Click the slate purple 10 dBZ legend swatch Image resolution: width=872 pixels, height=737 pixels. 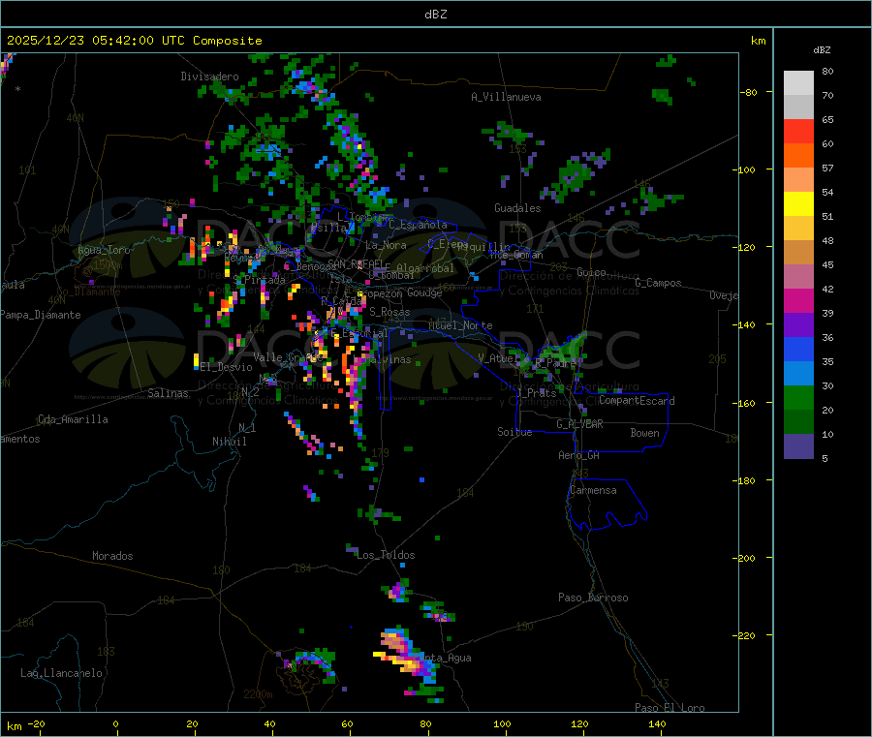[798, 446]
